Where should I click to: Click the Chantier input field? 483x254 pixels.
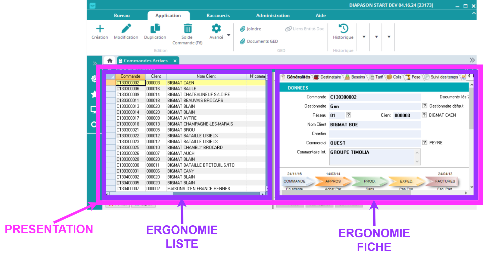coord(375,134)
